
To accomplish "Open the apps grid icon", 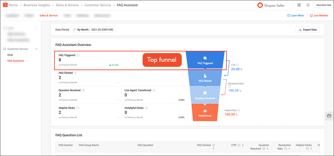I will point(299,5).
